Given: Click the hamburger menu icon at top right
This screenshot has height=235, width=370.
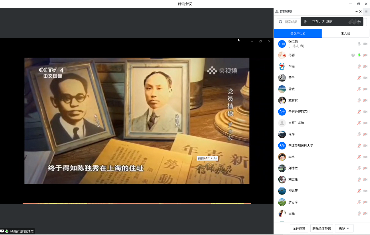Looking at the screenshot, I should click(x=366, y=12).
